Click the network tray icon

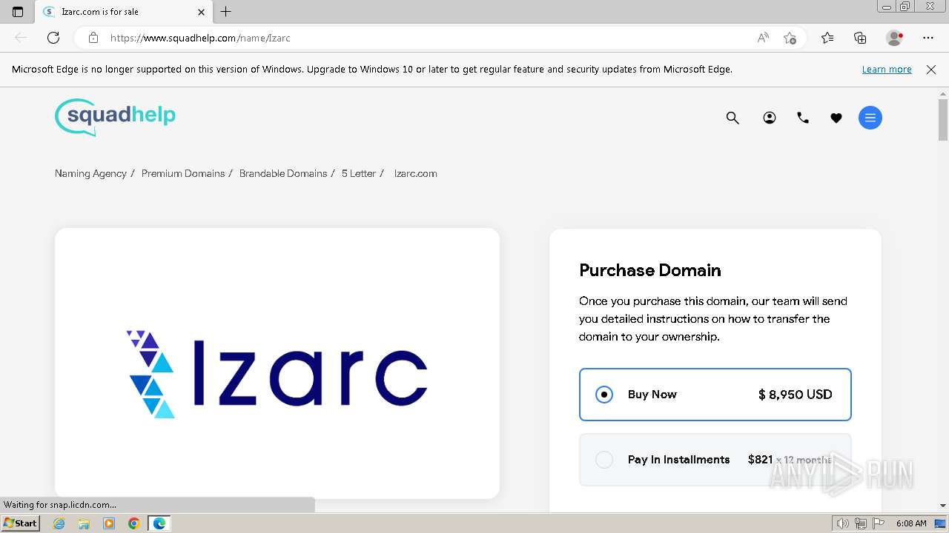tap(861, 523)
